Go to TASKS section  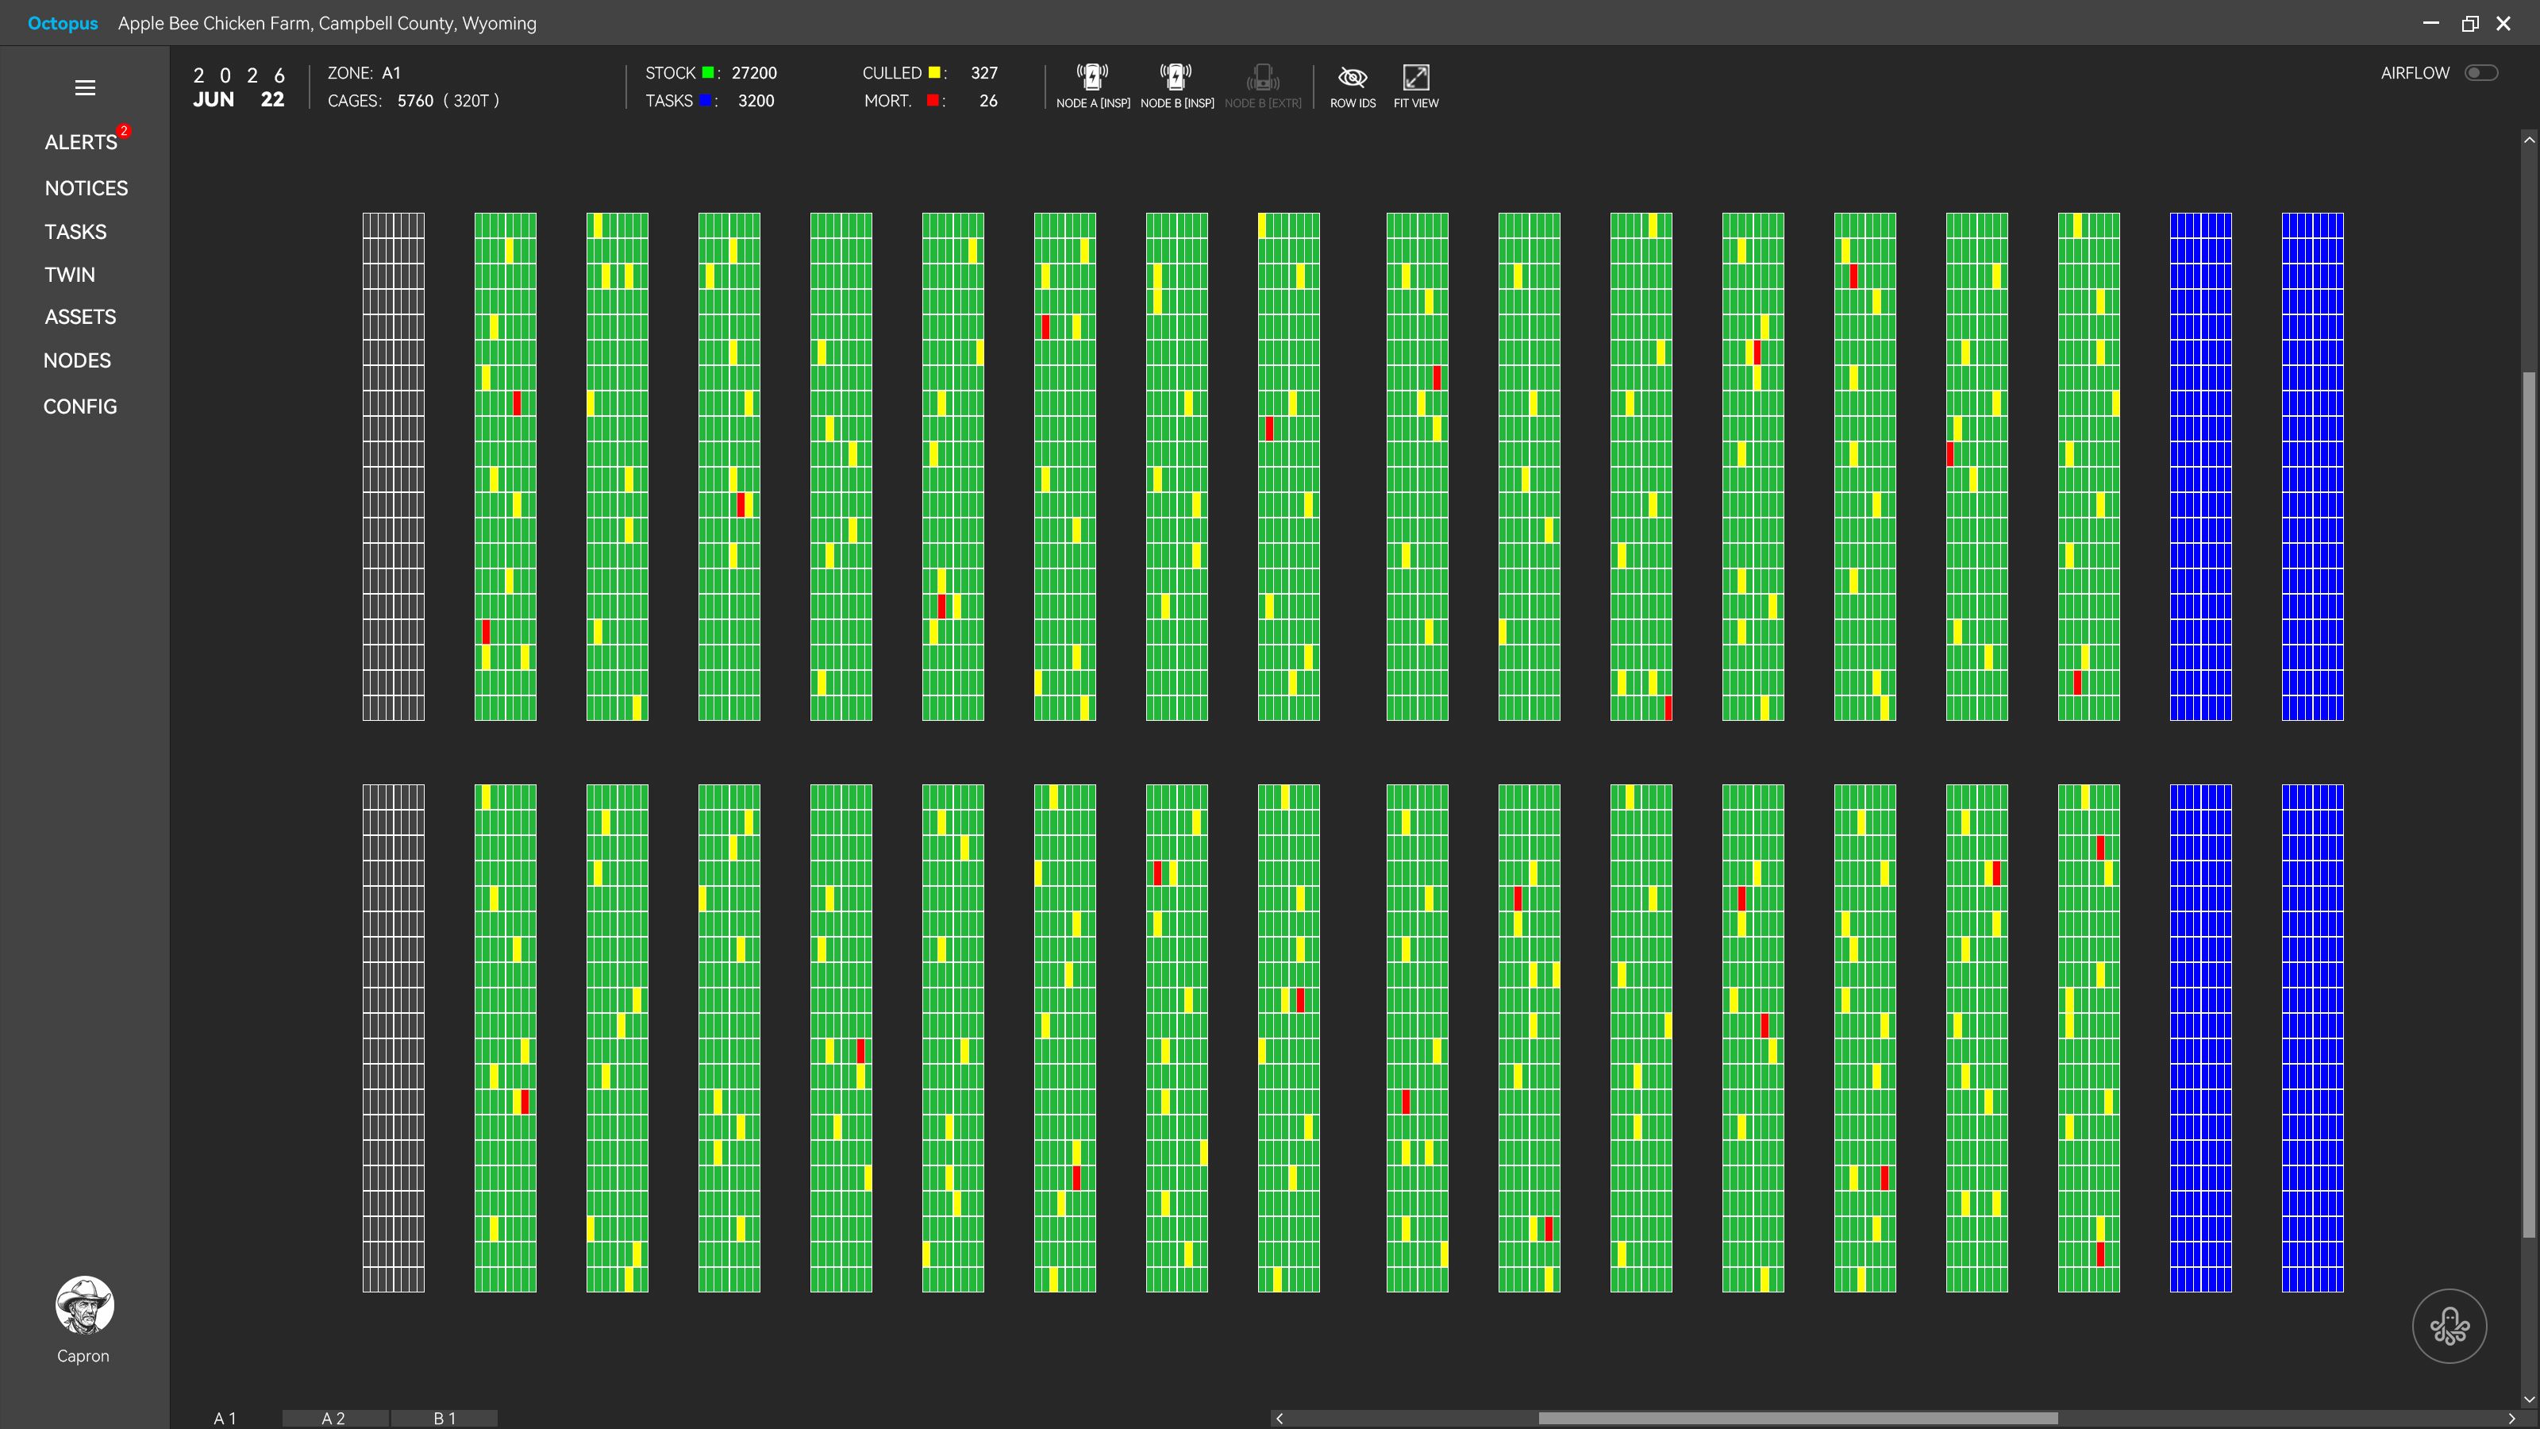tap(76, 232)
